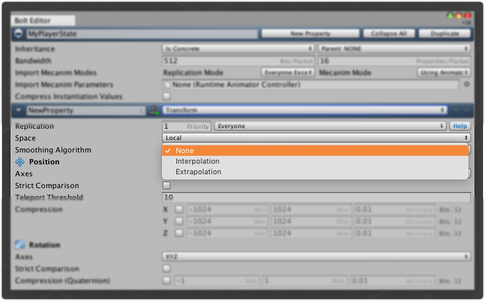Click the Quaternion compression Accuracy field
Screen dimensions: 485x301
[392, 281]
